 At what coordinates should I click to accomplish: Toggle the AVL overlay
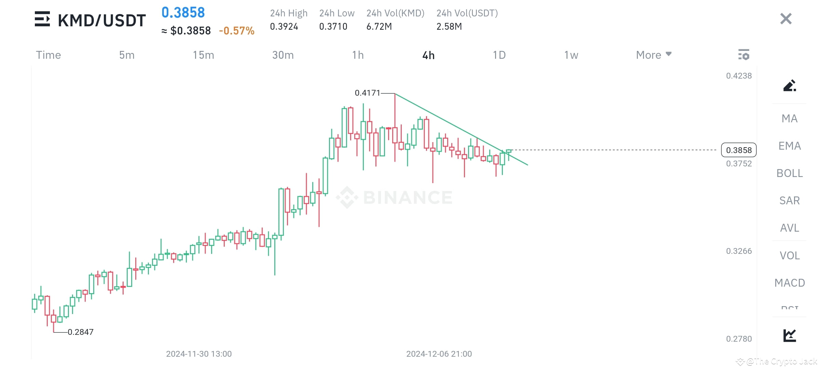pos(789,228)
